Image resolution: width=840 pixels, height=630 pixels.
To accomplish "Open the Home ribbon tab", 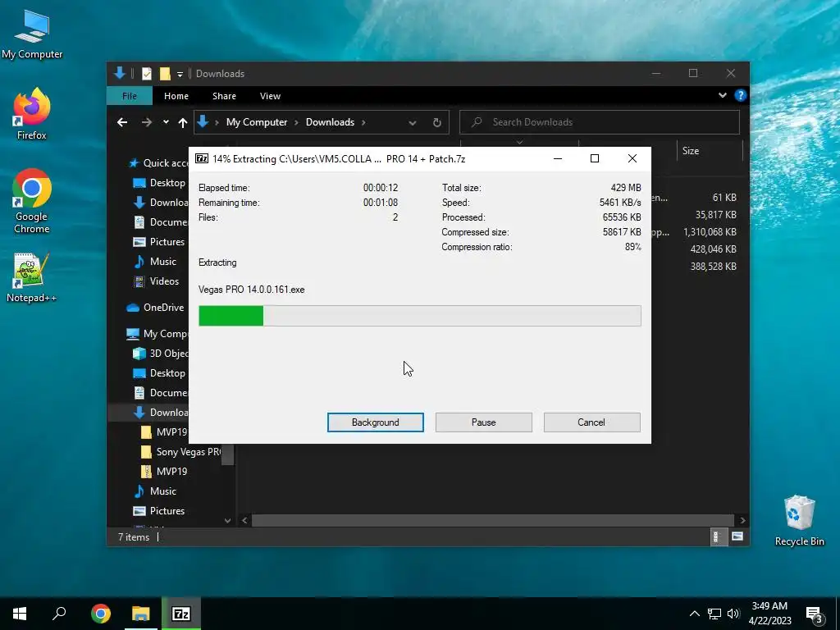I will (x=176, y=96).
